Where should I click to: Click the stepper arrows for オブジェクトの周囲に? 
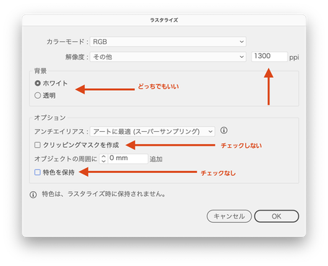coord(104,159)
